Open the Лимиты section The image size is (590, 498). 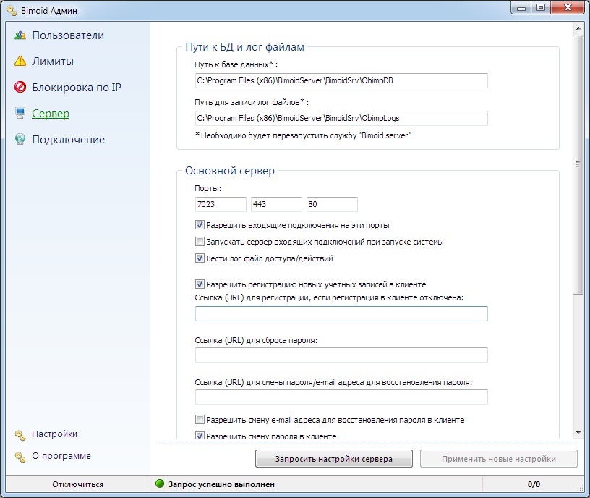[53, 62]
